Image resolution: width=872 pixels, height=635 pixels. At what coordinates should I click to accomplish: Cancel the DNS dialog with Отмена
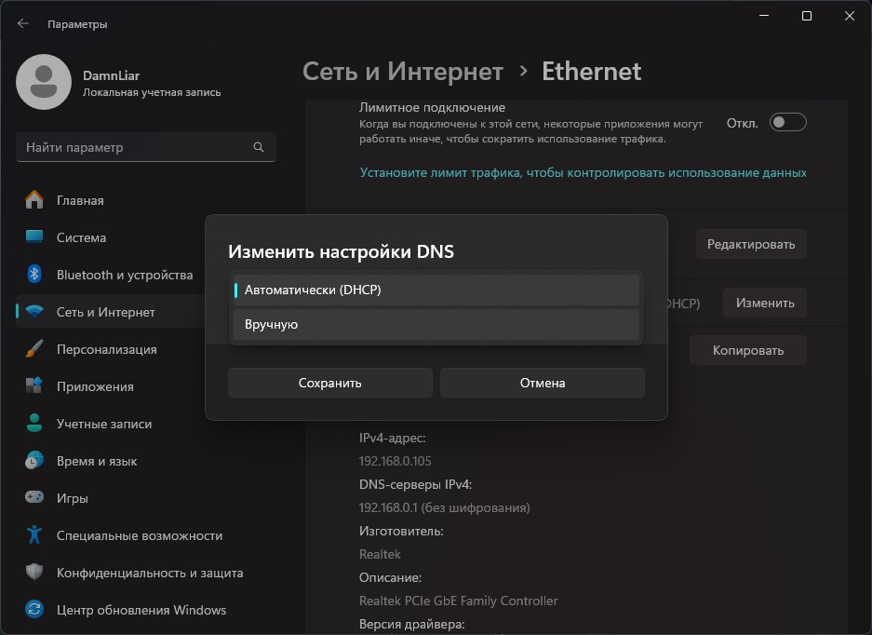click(x=542, y=383)
